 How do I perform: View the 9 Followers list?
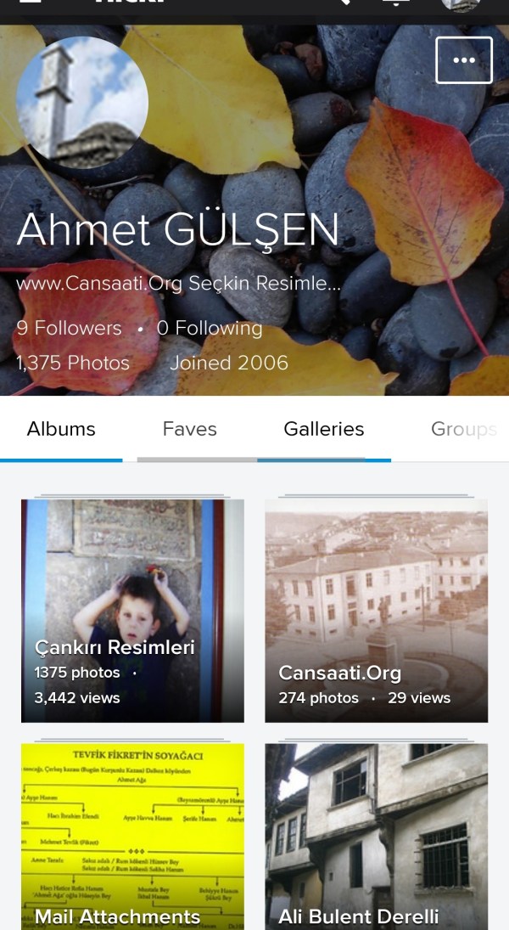coord(70,329)
